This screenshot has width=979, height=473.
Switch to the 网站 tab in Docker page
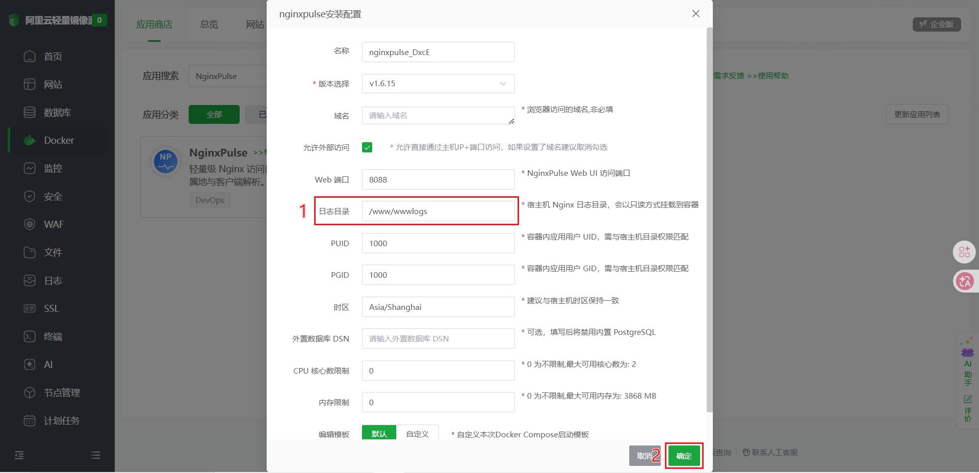255,24
